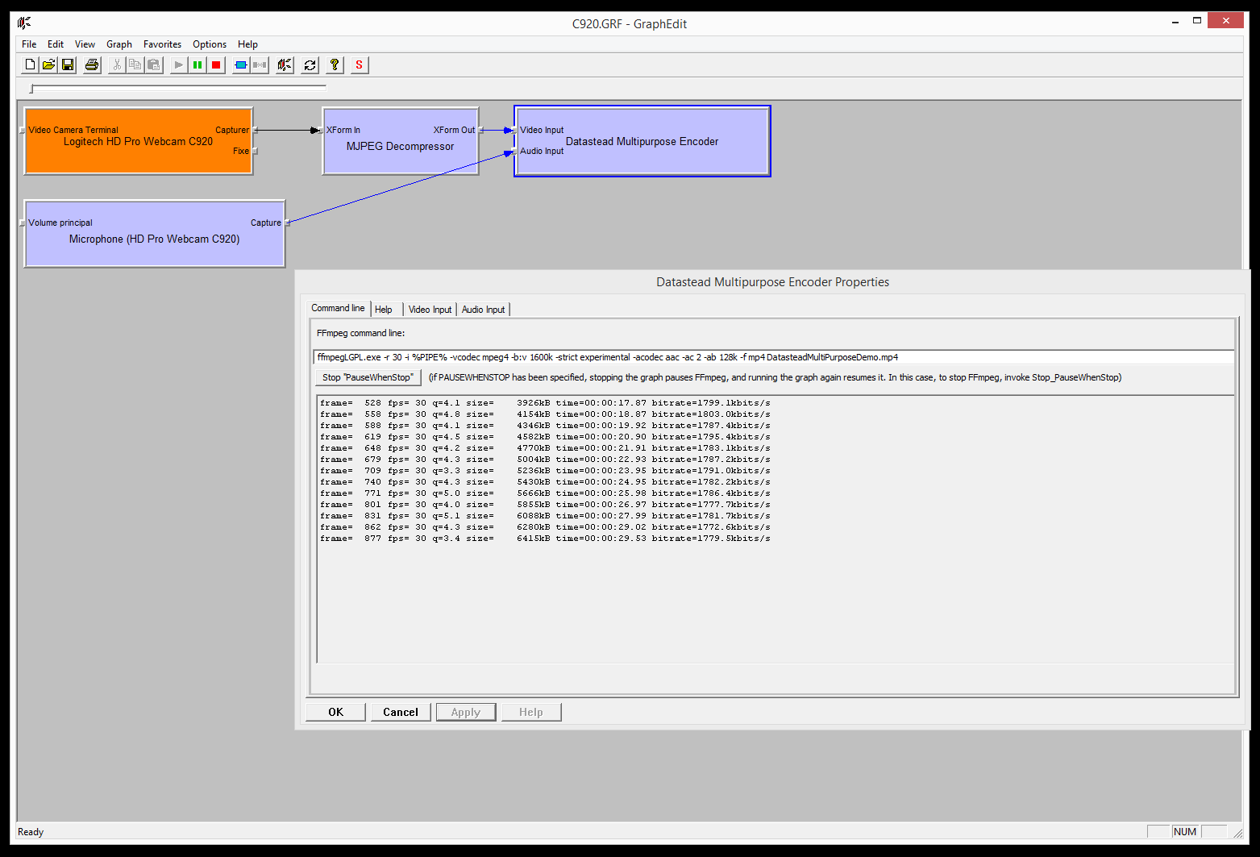
Task: Open help via yellow question mark icon
Action: [x=335, y=65]
